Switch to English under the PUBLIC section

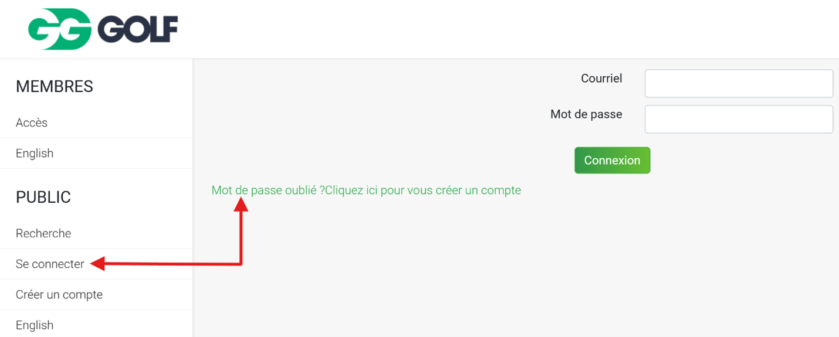35,325
